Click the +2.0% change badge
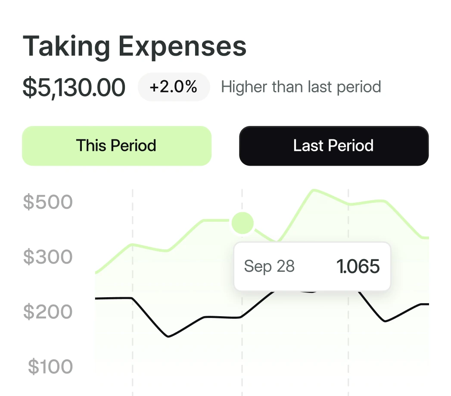 (174, 87)
